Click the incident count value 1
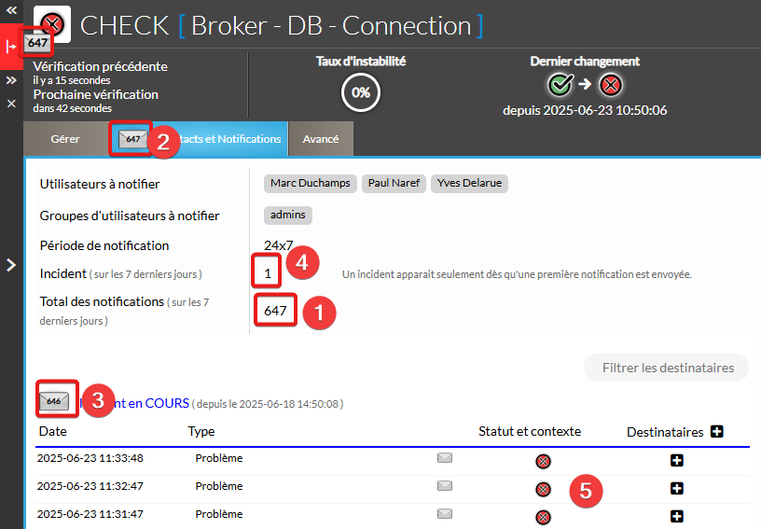761x529 pixels. pos(268,274)
